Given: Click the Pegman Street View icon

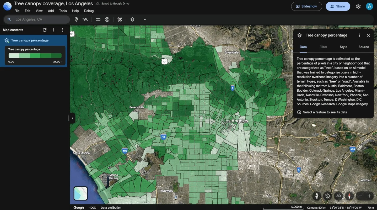Looking at the screenshot, I should coord(317,196).
